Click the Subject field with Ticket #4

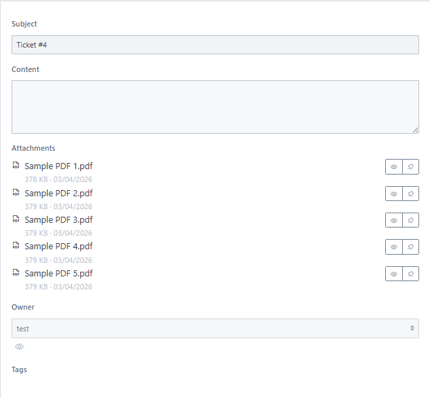(x=215, y=45)
